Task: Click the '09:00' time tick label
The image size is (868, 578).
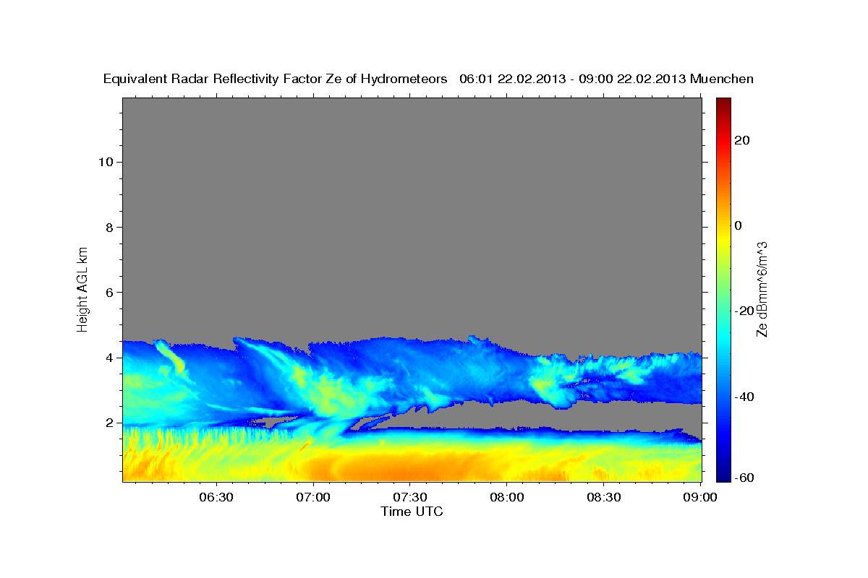Action: click(x=700, y=497)
